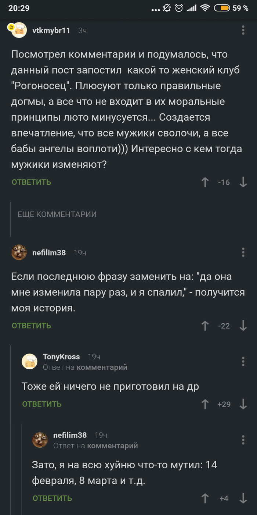This screenshot has height=515, width=257.
Task: Reply to TonyKross's comment
Action: (42, 404)
